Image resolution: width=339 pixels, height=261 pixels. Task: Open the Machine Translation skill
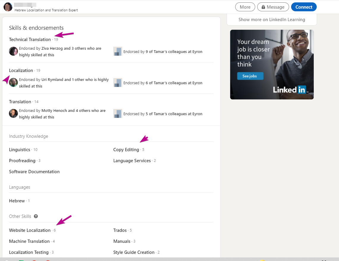29,241
